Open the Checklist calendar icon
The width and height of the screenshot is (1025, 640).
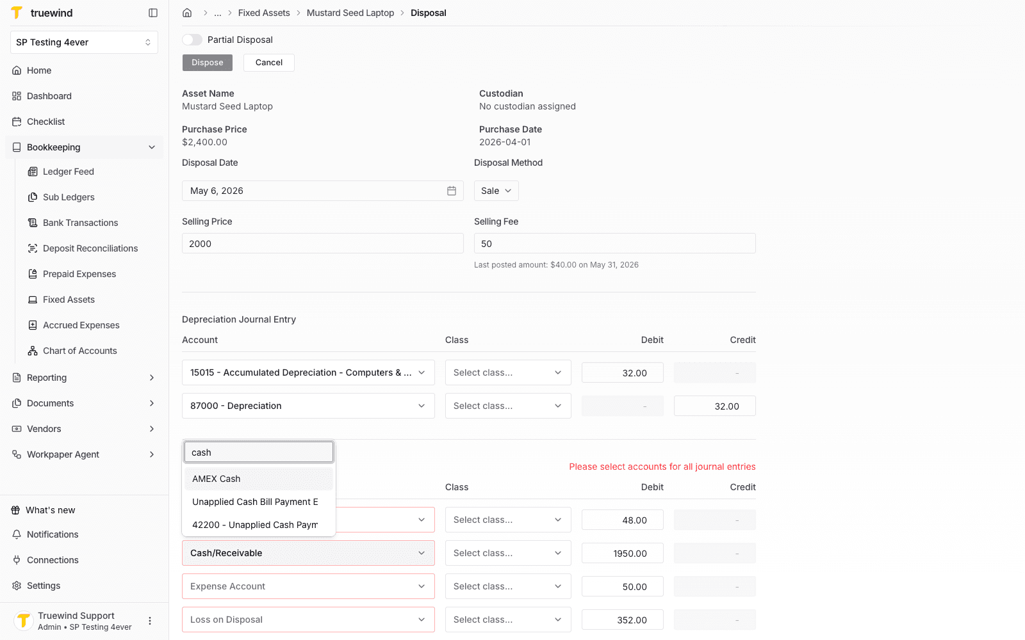(17, 122)
